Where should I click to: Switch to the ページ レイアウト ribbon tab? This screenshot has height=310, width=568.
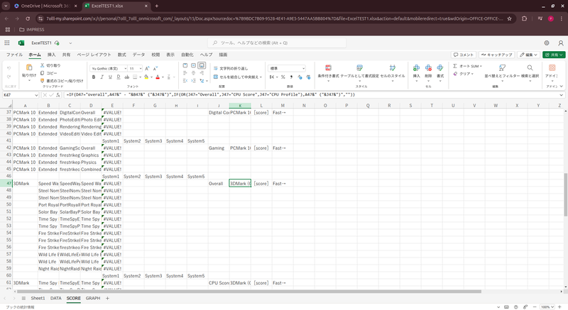[94, 55]
